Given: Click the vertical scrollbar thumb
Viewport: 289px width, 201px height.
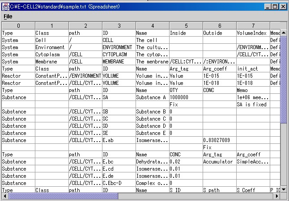Looking at the screenshot, I should tap(284, 75).
